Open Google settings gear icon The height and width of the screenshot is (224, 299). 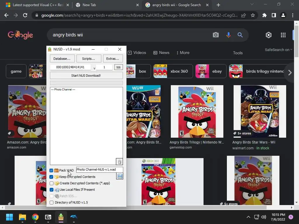pos(269,35)
